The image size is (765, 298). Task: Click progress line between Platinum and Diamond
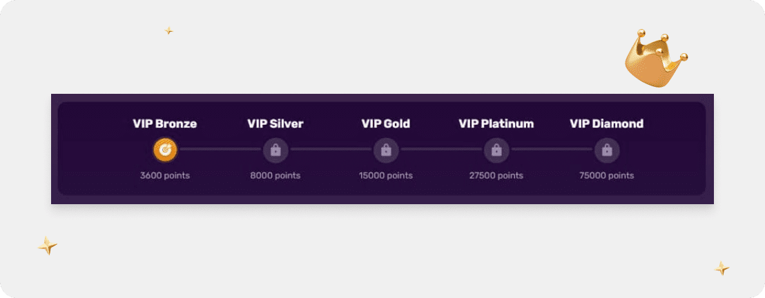tap(552, 149)
